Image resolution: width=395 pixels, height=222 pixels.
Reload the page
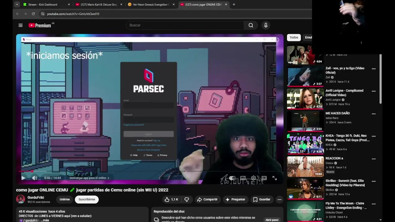(x=33, y=14)
